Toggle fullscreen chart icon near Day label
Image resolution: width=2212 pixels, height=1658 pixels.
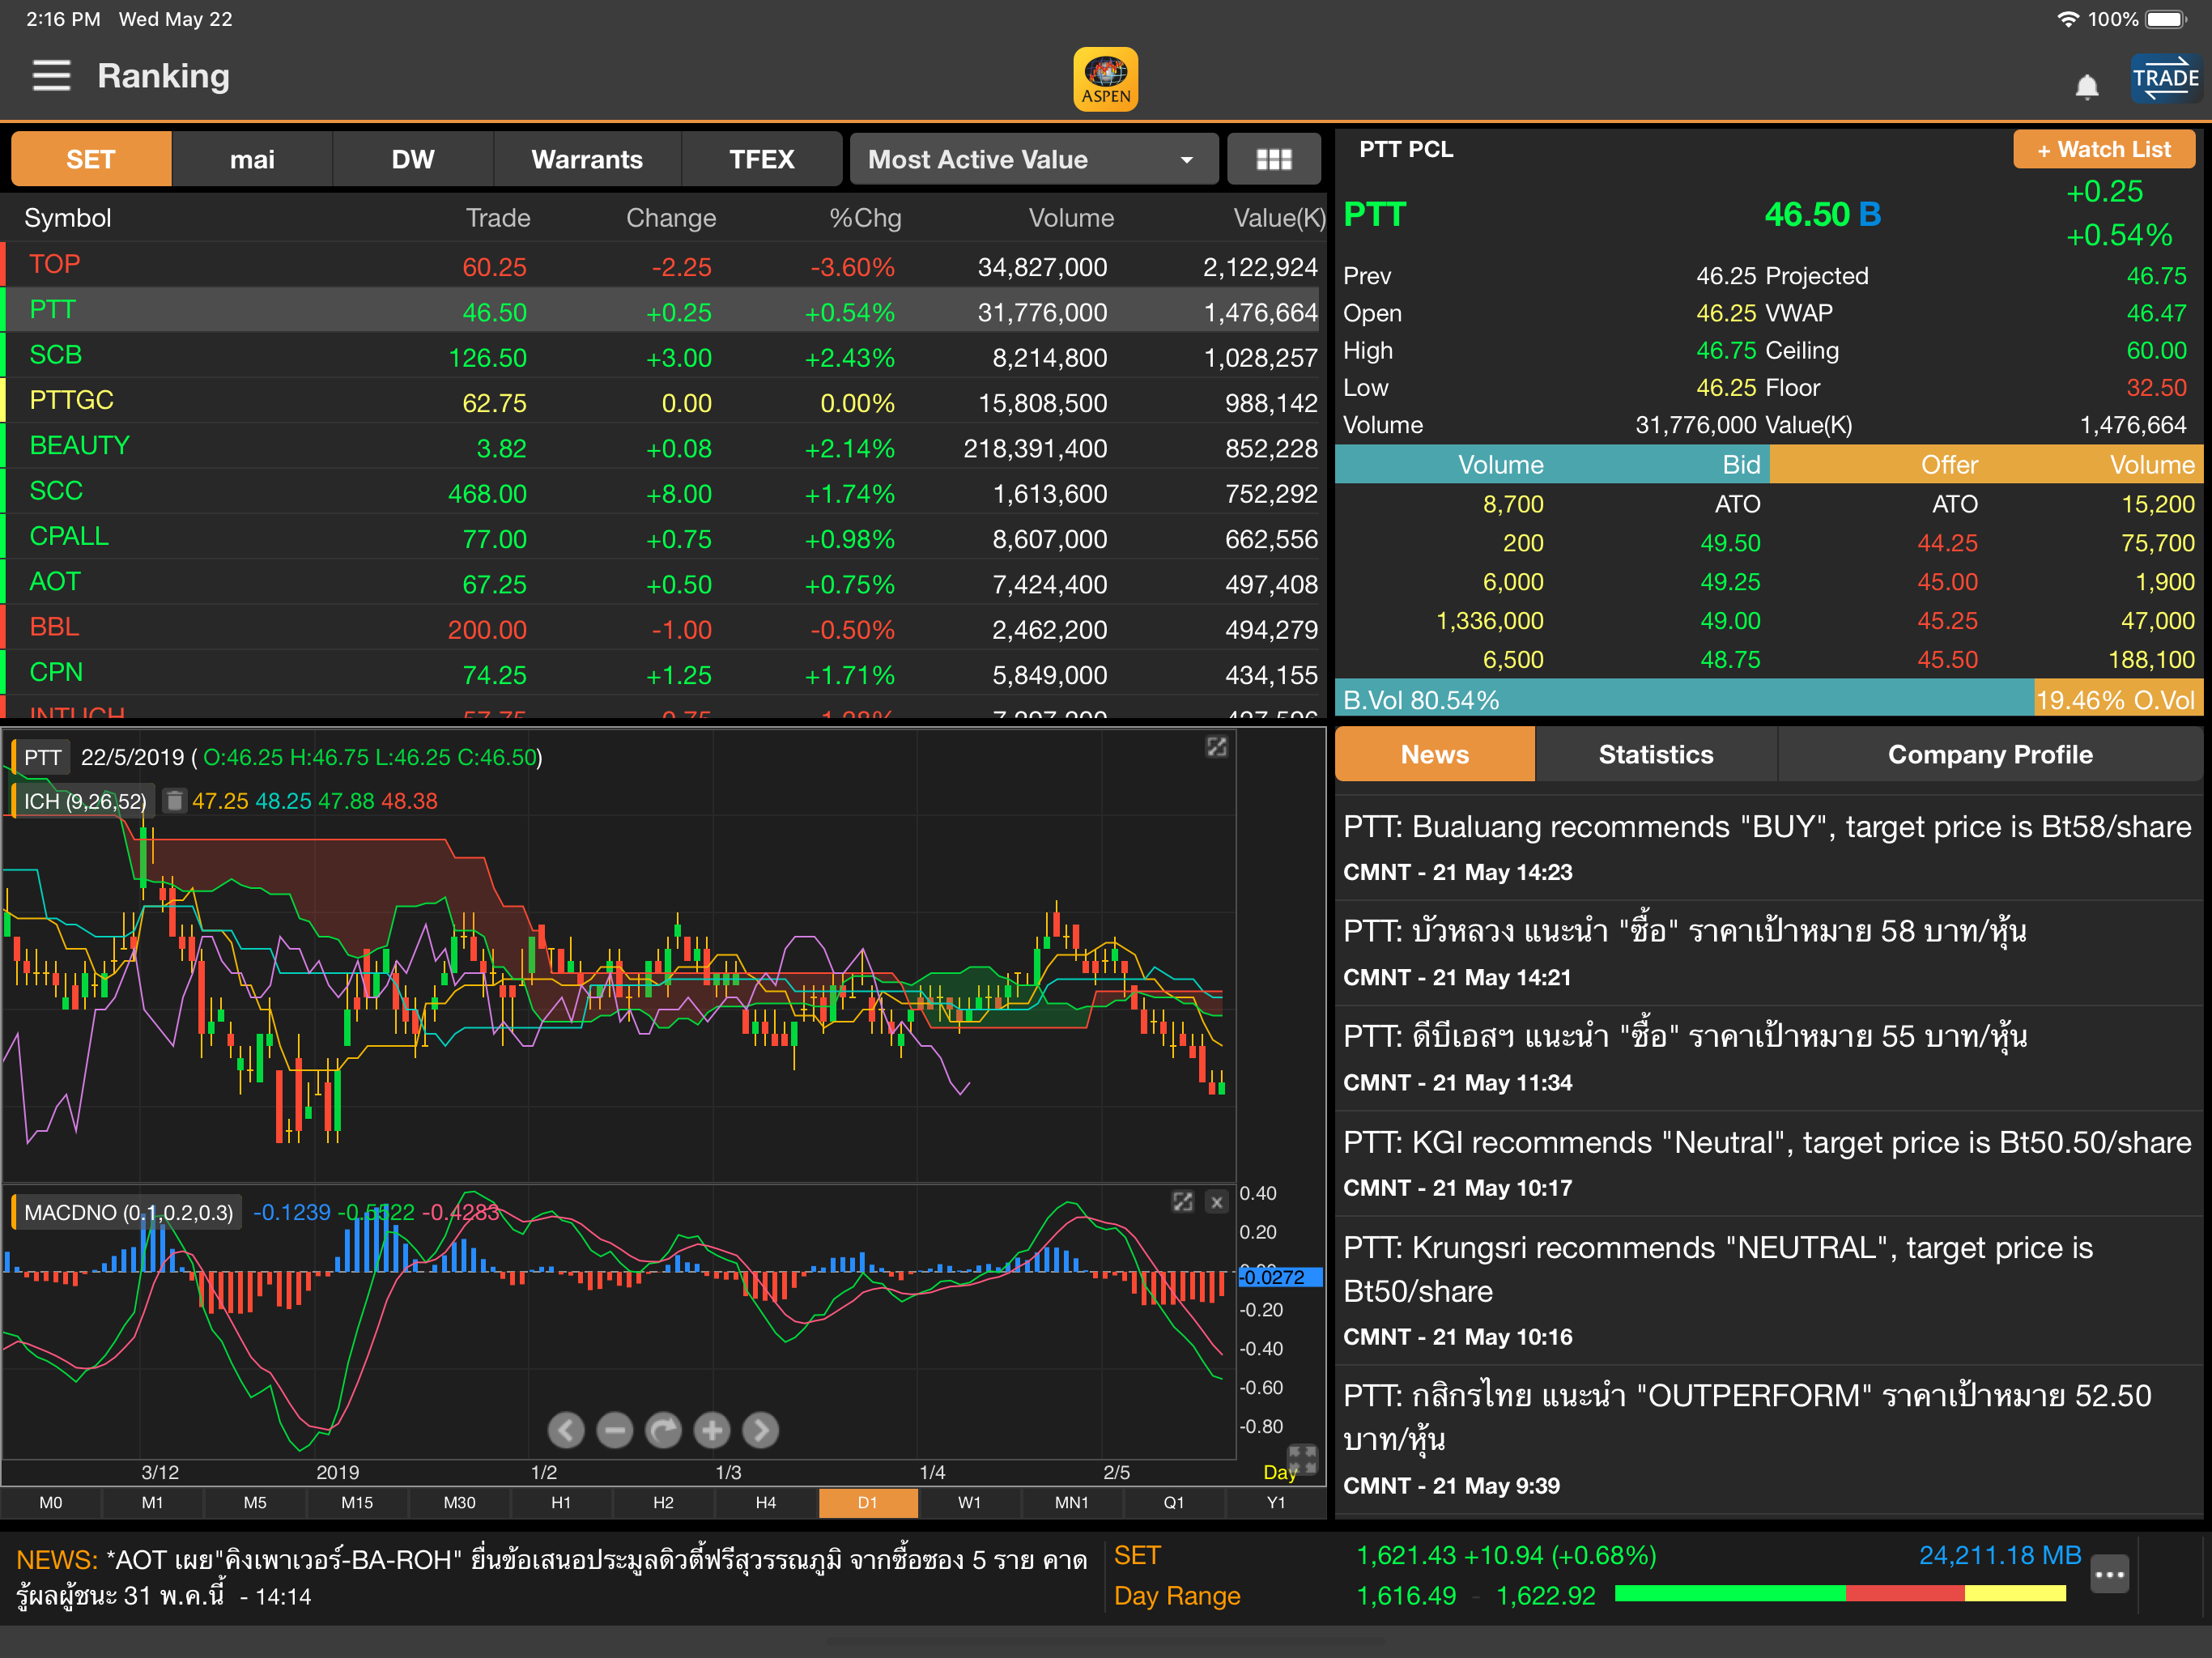(x=1302, y=1459)
